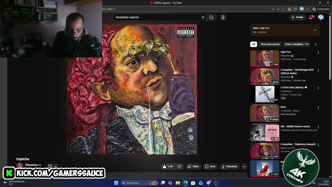
Task: Click View full playlist link
Action: [x=288, y=114]
